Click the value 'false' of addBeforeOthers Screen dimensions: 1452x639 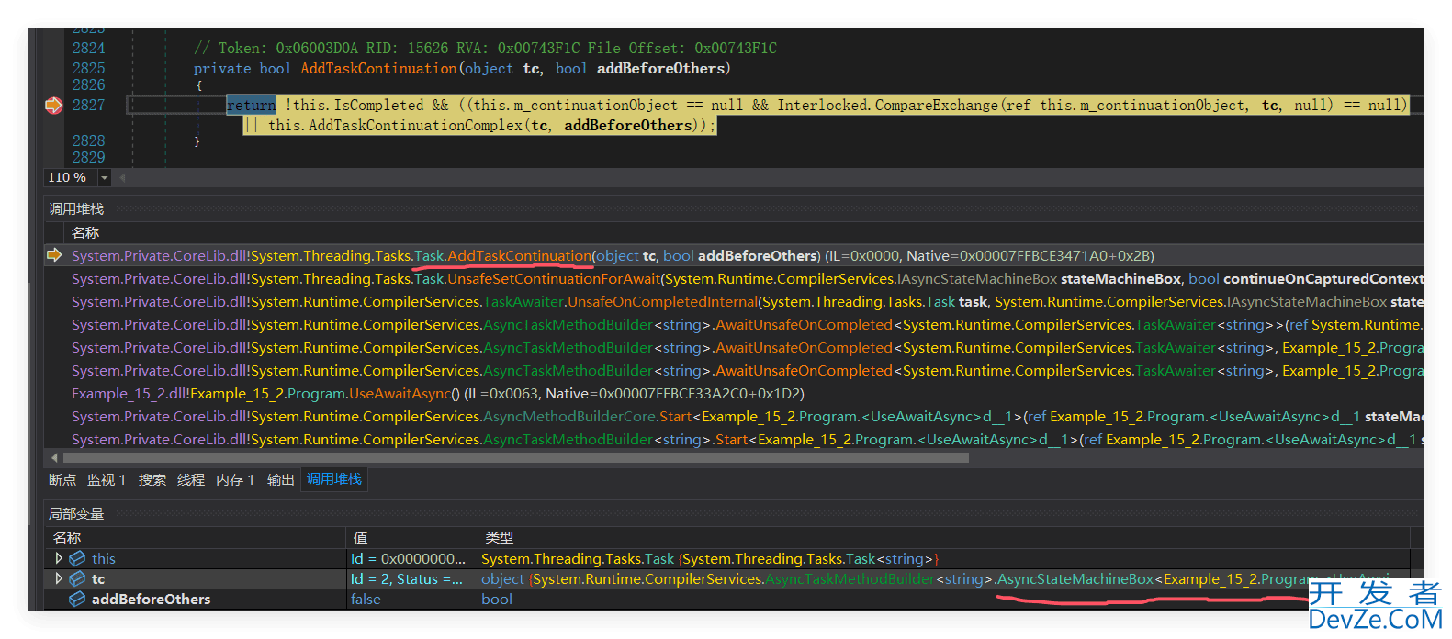(x=366, y=599)
